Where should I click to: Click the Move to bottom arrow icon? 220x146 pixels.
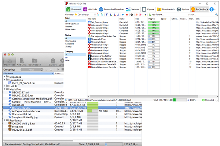coord(118,15)
